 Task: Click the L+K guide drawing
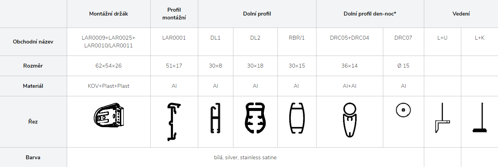pyautogui.click(x=479, y=118)
